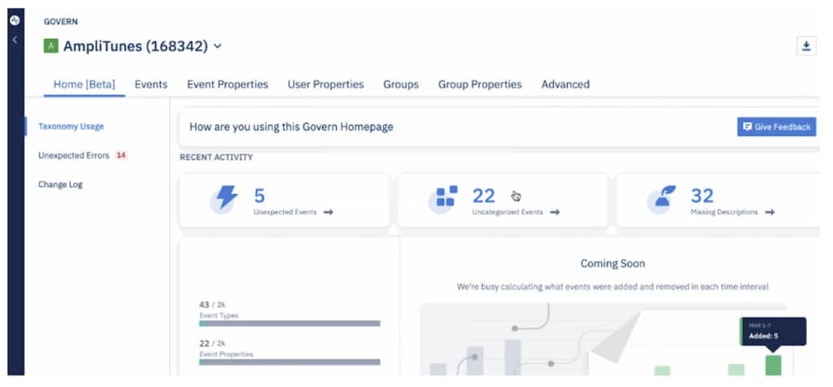Click the Event Properties usage progress bar

[290, 362]
